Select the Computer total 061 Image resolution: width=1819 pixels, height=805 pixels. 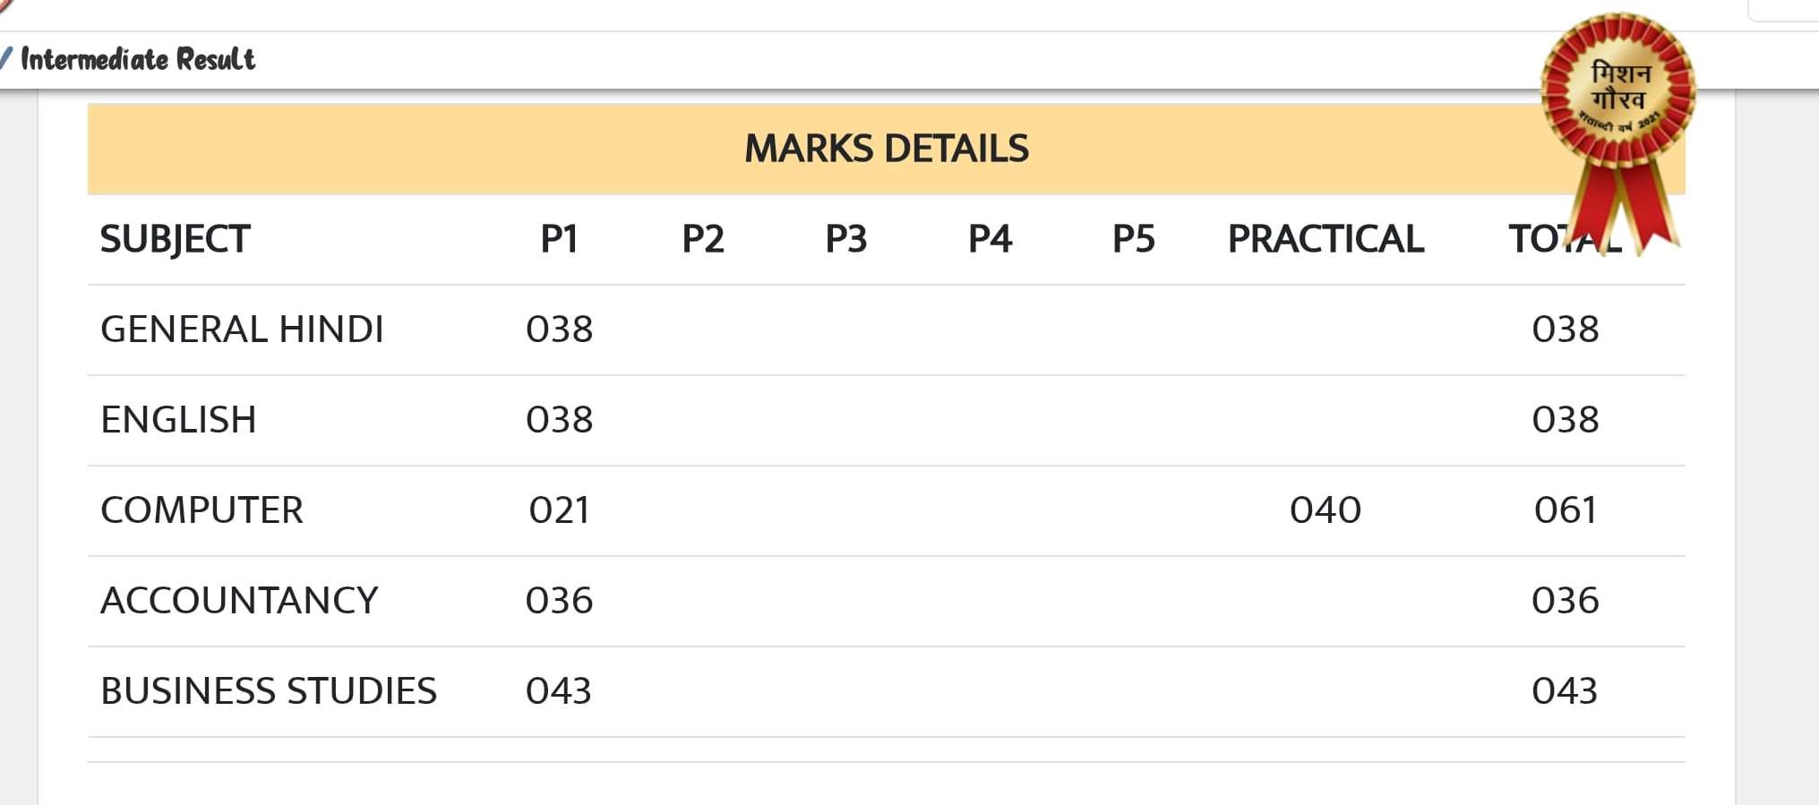(1566, 510)
